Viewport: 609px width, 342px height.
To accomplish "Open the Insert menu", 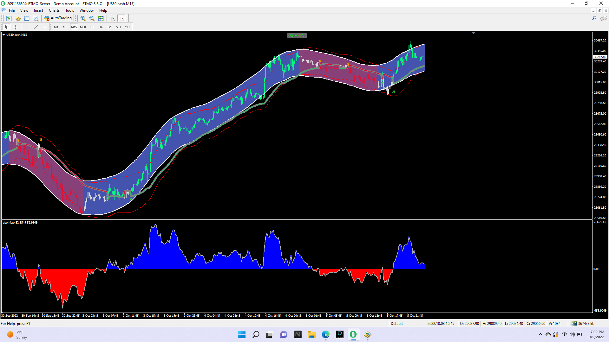I will point(38,10).
